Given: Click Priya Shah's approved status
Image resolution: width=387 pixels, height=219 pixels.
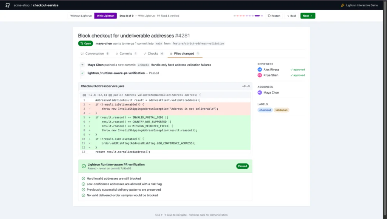Looking at the screenshot, I should click(x=298, y=75).
